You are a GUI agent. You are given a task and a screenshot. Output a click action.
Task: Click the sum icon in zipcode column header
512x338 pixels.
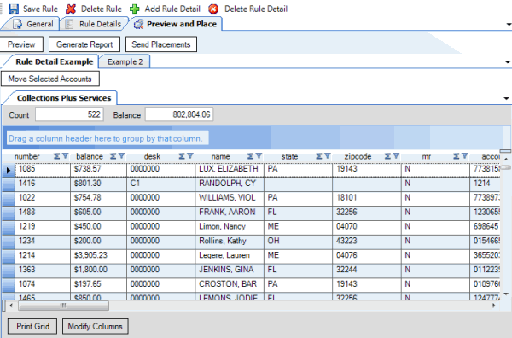pos(387,156)
